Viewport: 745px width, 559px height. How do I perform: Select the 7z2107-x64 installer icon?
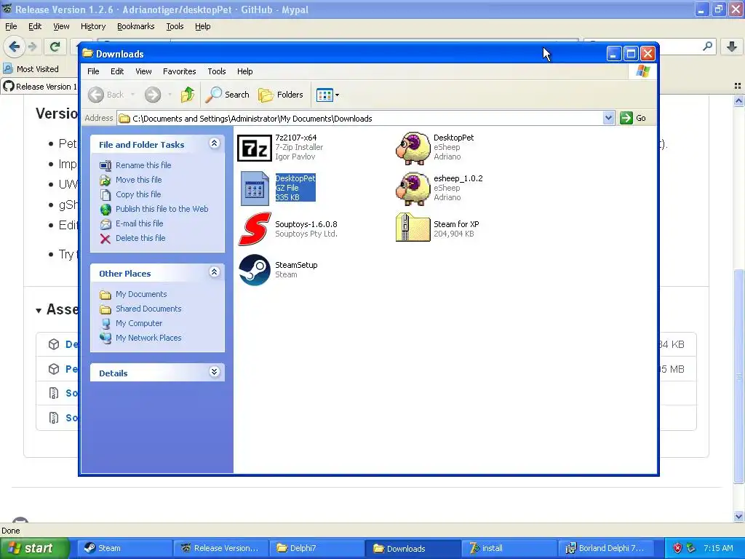255,148
